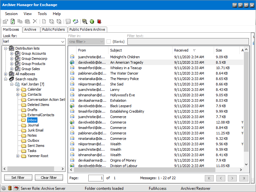Collapse the Karl Jordan mailbox node
256x192 pixels.
12,84
